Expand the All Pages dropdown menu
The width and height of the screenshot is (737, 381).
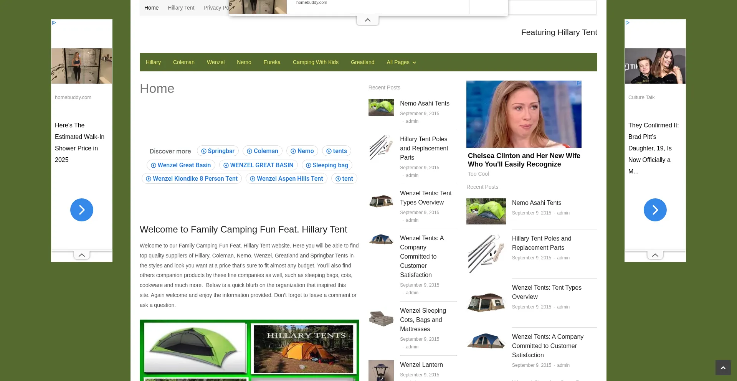tap(401, 62)
